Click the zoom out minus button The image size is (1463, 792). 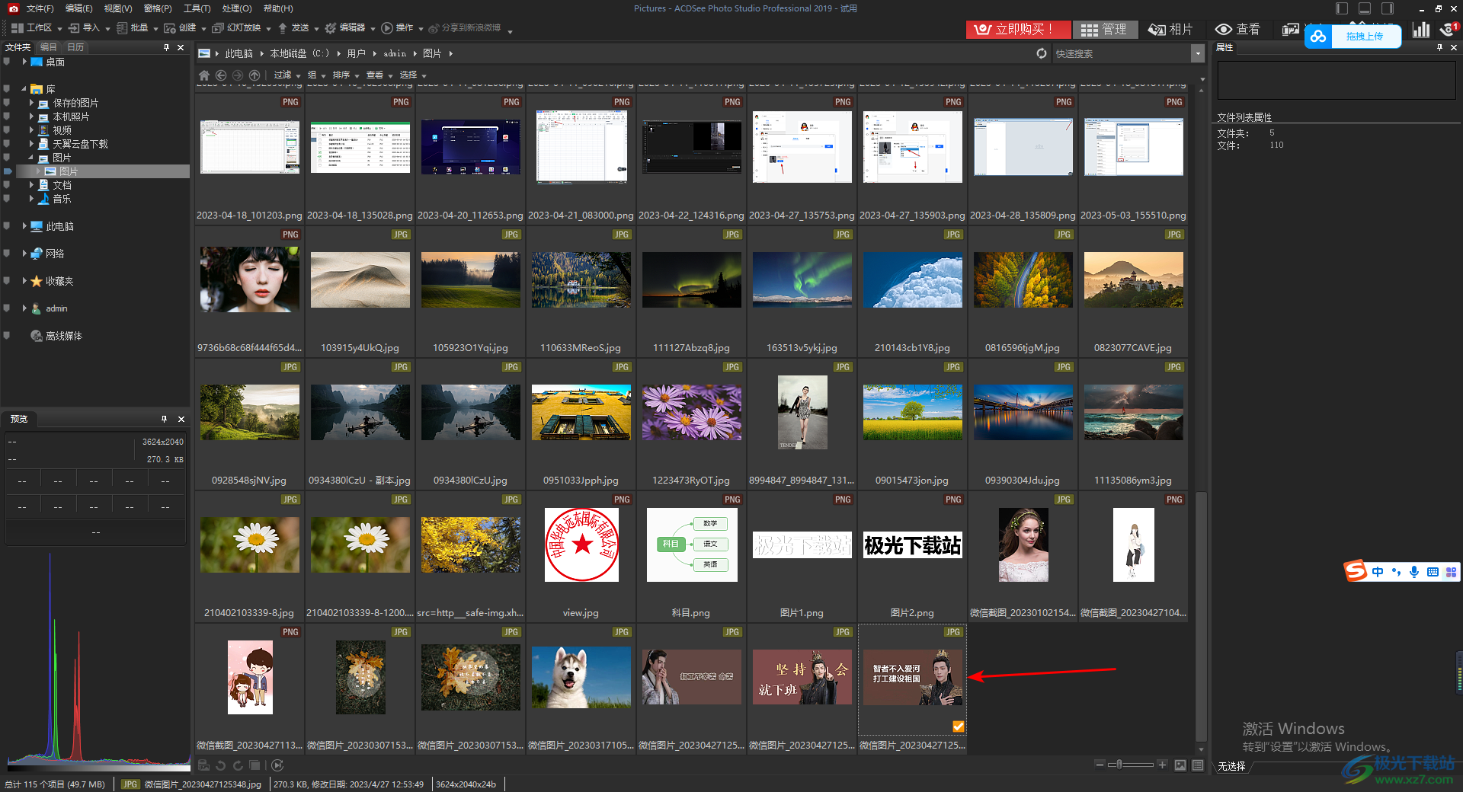1099,765
